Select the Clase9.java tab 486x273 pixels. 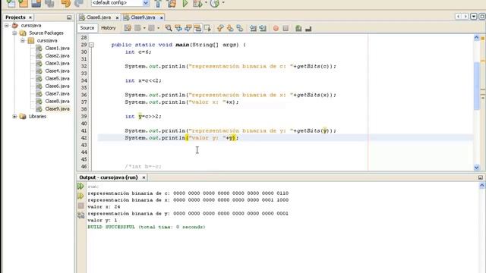(x=143, y=17)
